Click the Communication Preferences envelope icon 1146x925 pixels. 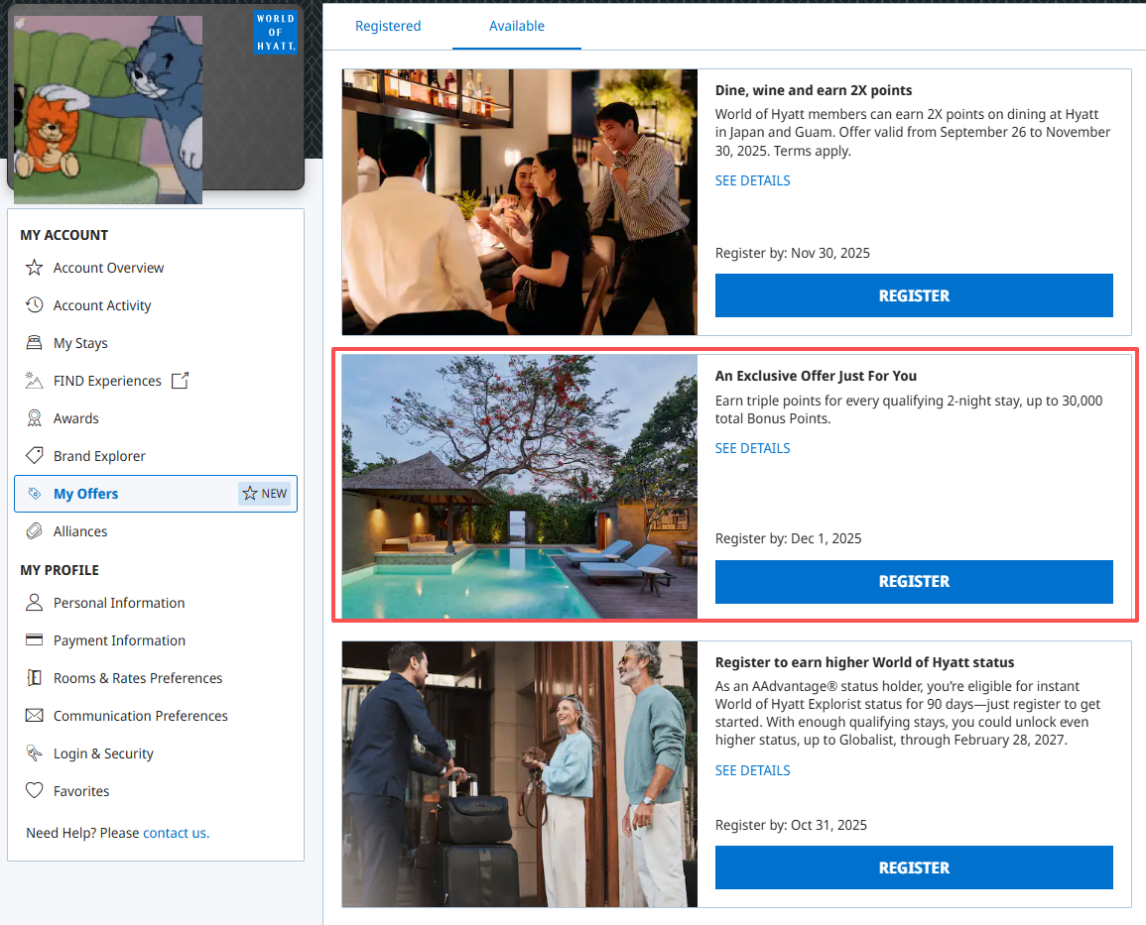pos(35,716)
